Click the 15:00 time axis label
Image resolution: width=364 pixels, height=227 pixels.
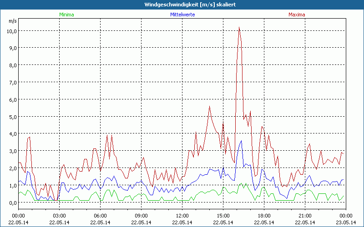pyautogui.click(x=223, y=216)
